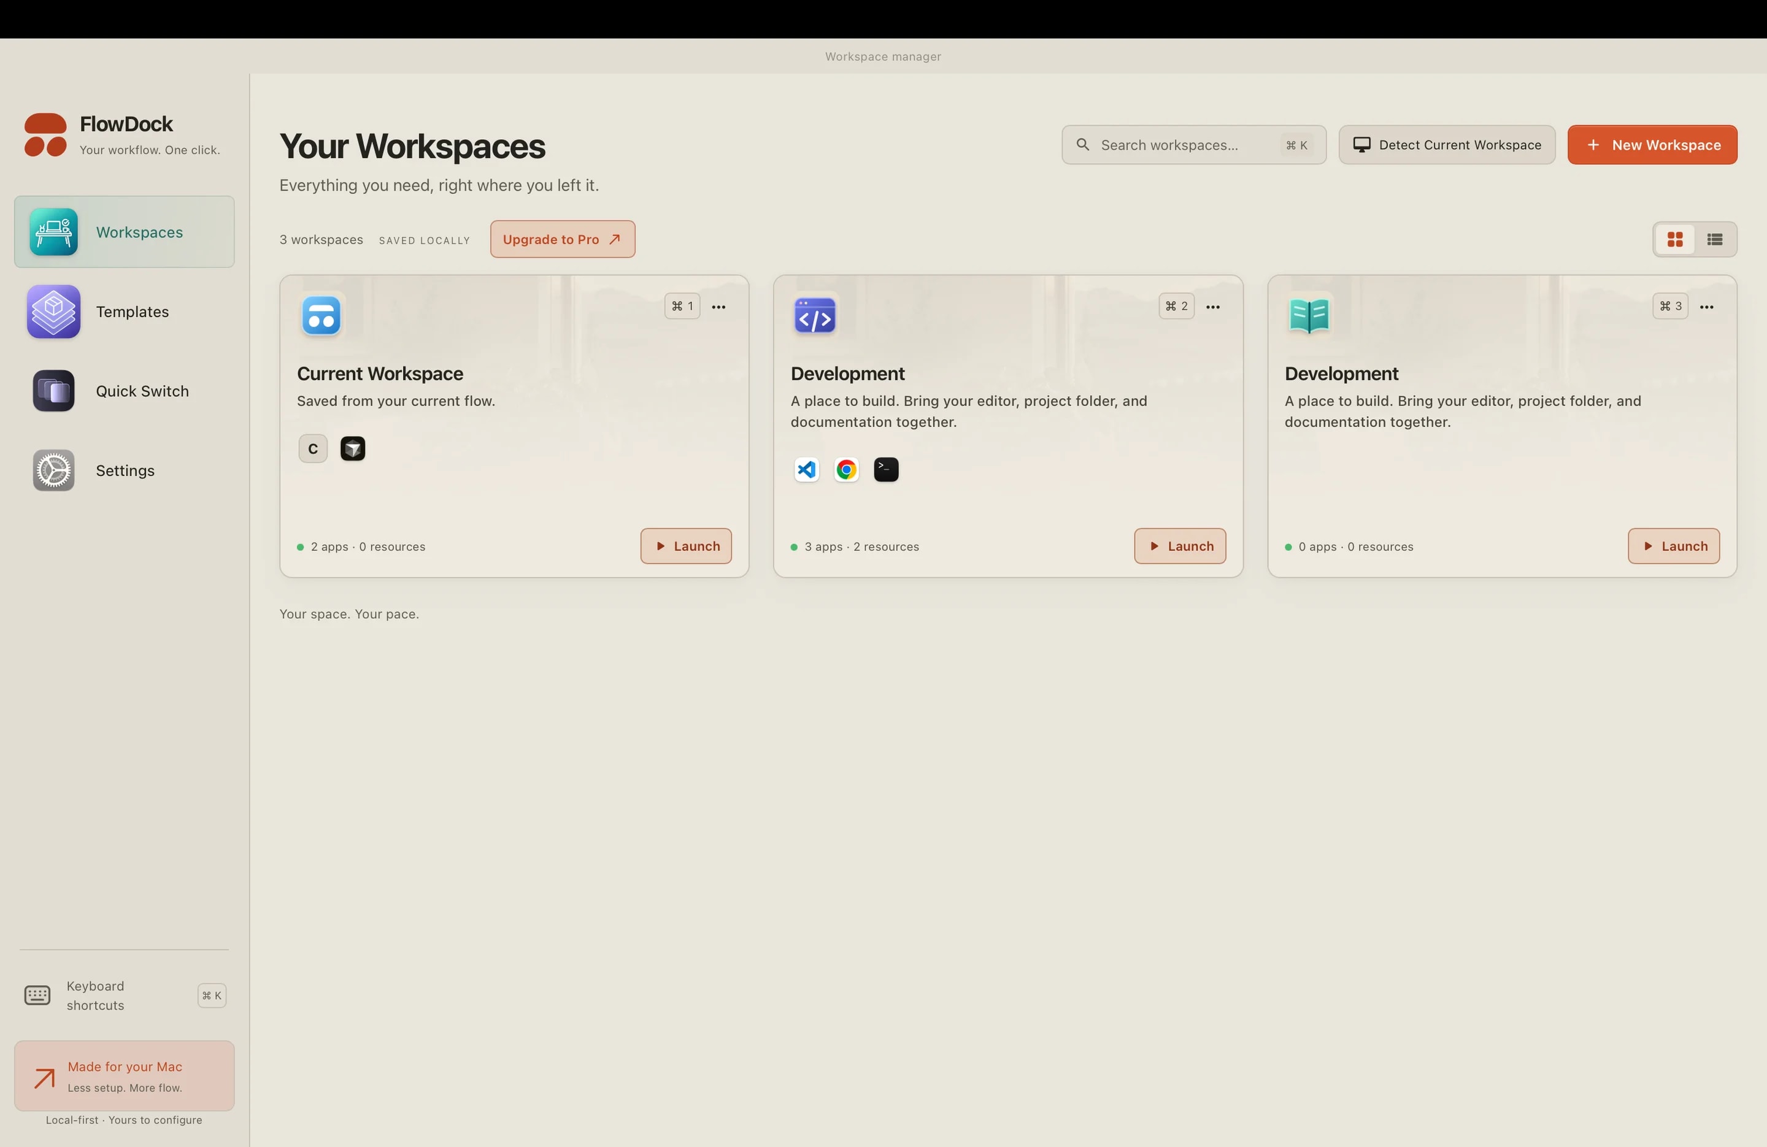Click the Terminal app icon

(x=886, y=470)
